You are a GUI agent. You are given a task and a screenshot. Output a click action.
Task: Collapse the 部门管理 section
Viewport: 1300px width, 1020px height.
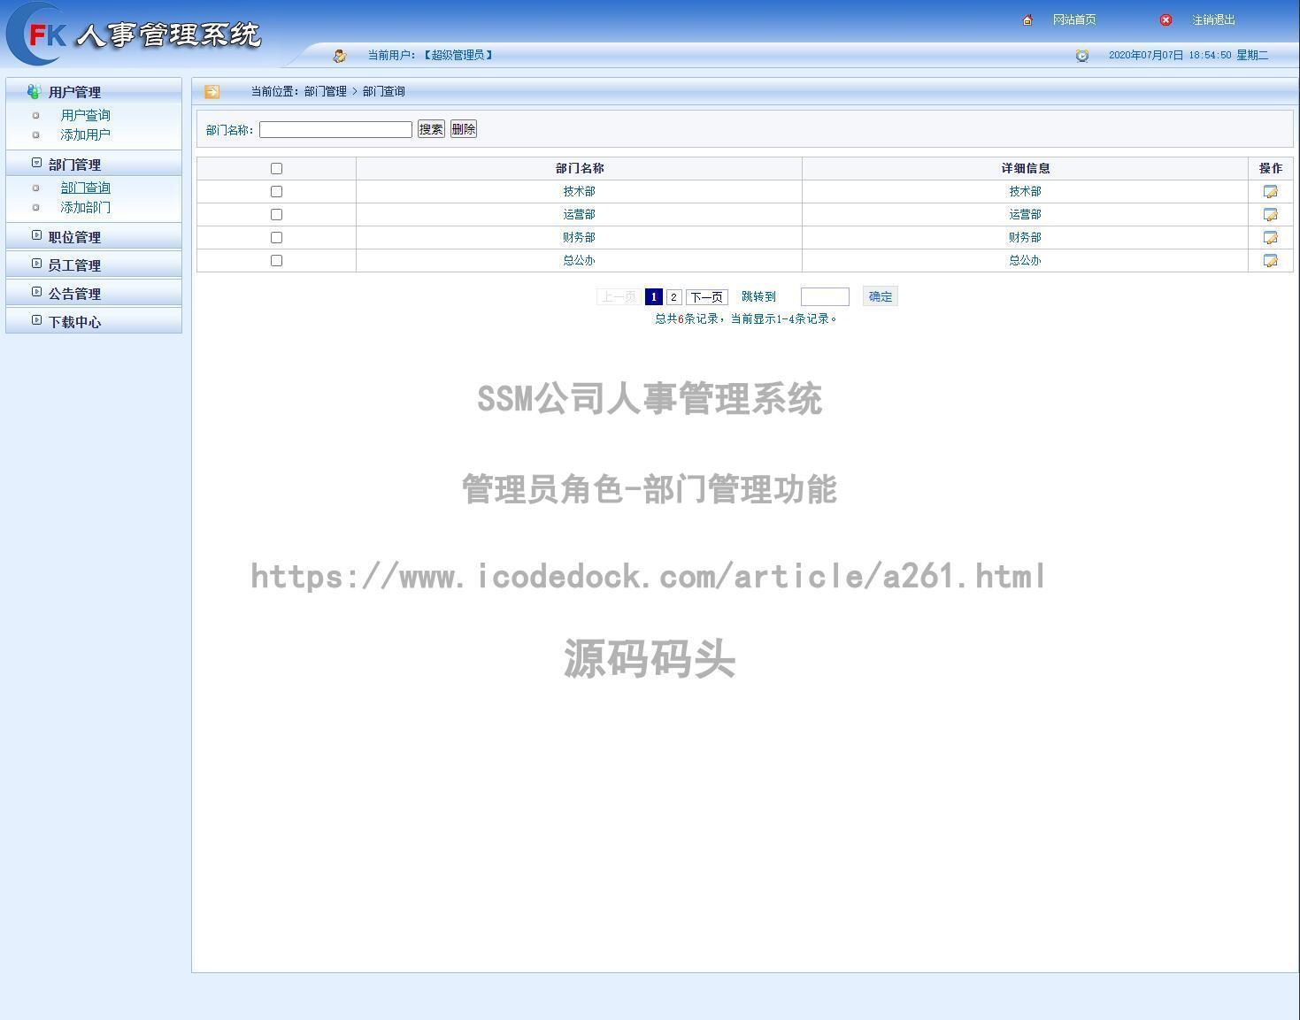coord(35,164)
